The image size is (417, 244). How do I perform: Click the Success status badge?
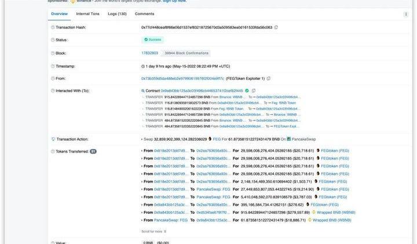point(153,39)
